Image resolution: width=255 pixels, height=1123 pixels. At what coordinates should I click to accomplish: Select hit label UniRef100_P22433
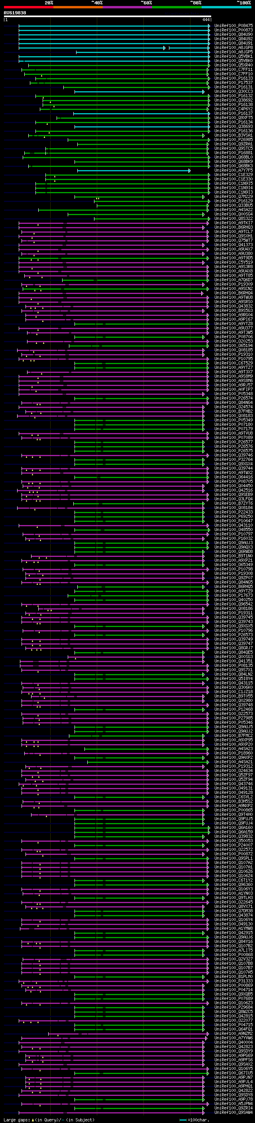tap(233, 512)
